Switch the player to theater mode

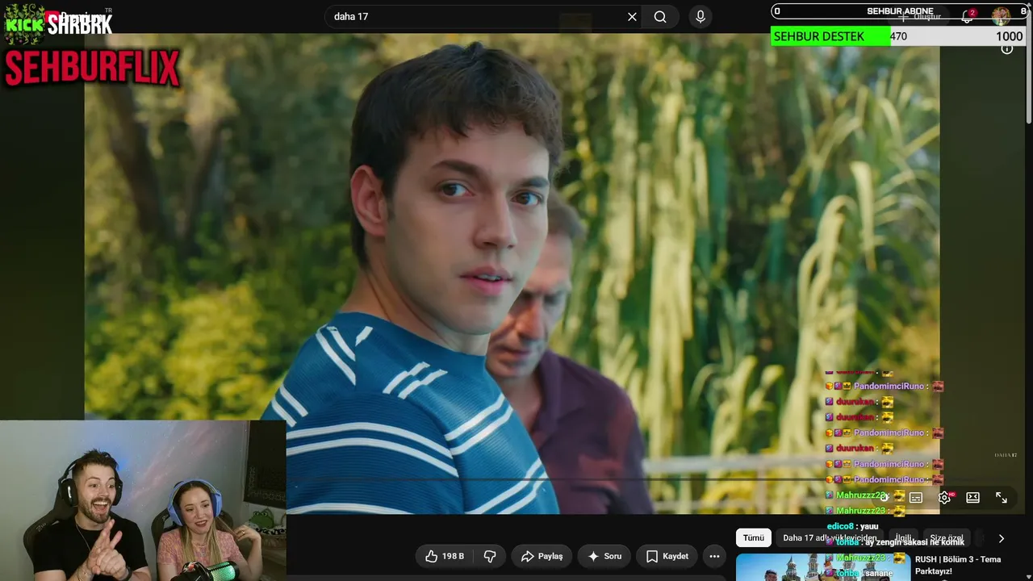tap(972, 498)
